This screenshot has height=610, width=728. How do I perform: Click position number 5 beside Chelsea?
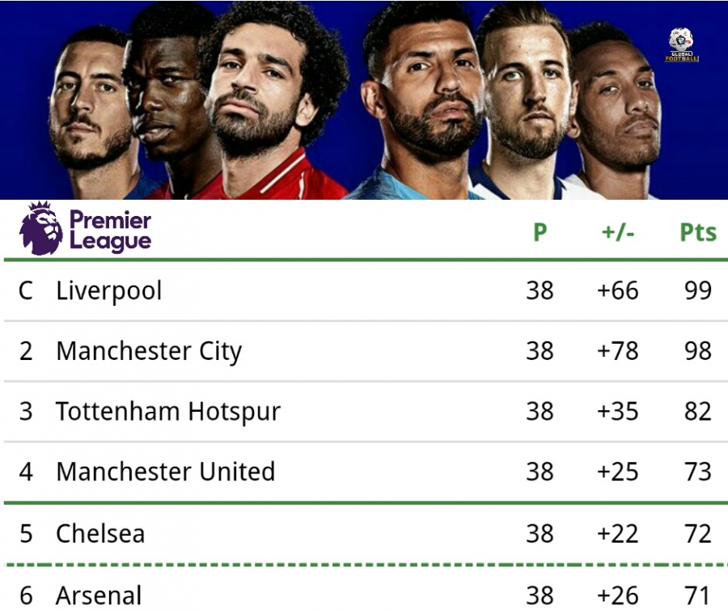pos(26,533)
